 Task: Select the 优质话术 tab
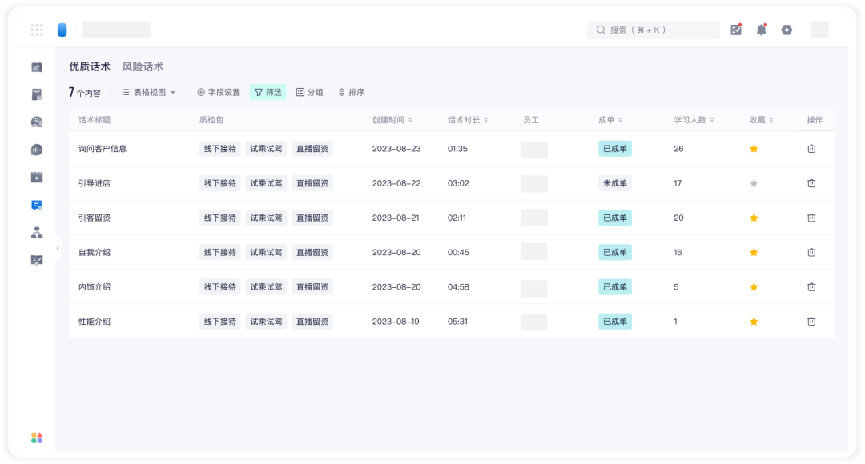[90, 66]
